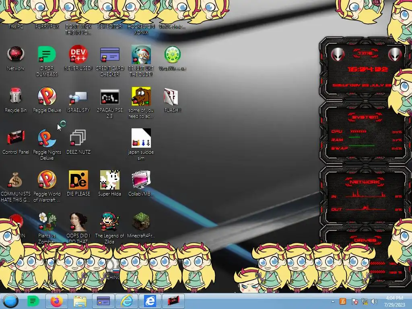Image resolution: width=412 pixels, height=309 pixels.
Task: Open the Java update tray icon
Action: click(x=343, y=301)
